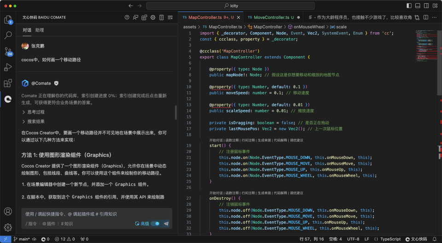The width and height of the screenshot is (442, 243).
Task: Open the source control compare changes icon
Action: pyautogui.click(x=417, y=17)
